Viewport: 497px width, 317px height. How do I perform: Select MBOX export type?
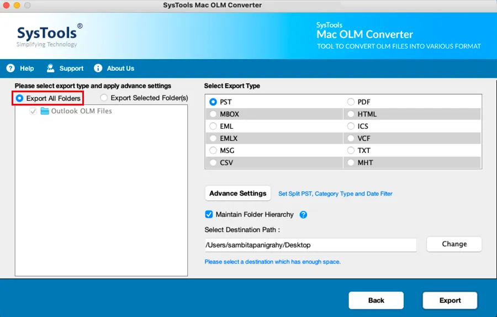213,114
